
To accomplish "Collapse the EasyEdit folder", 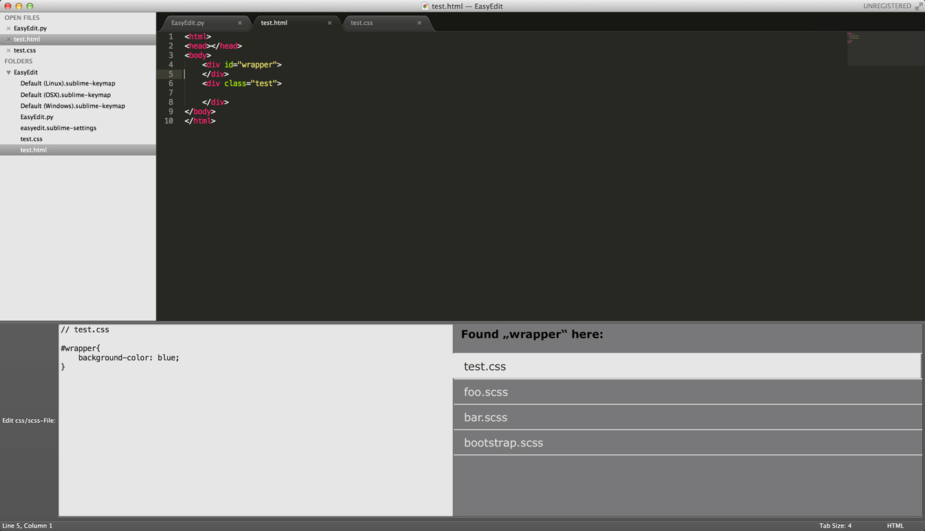I will tap(8, 72).
